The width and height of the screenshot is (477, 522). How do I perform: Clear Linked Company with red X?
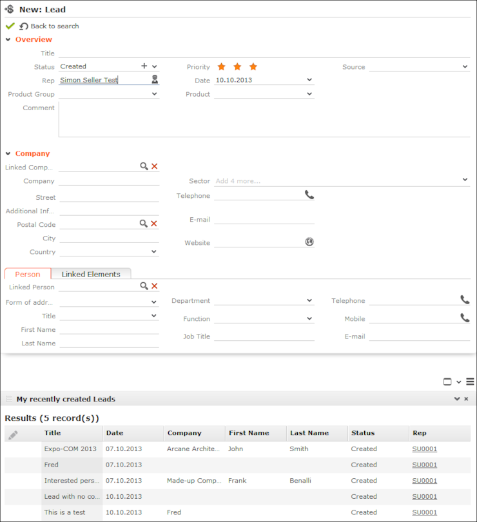[155, 166]
